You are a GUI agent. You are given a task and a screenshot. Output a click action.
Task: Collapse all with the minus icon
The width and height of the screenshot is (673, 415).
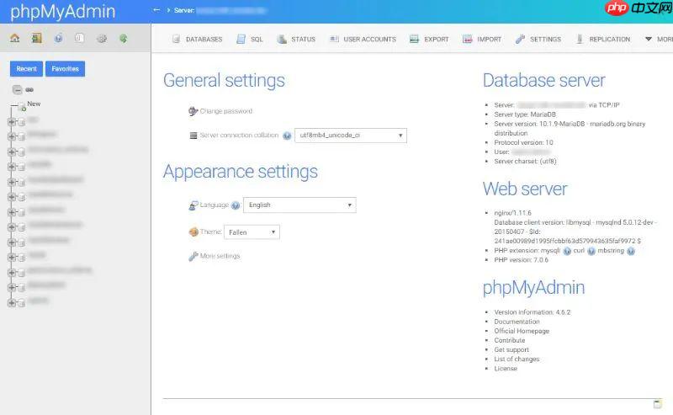(x=17, y=89)
